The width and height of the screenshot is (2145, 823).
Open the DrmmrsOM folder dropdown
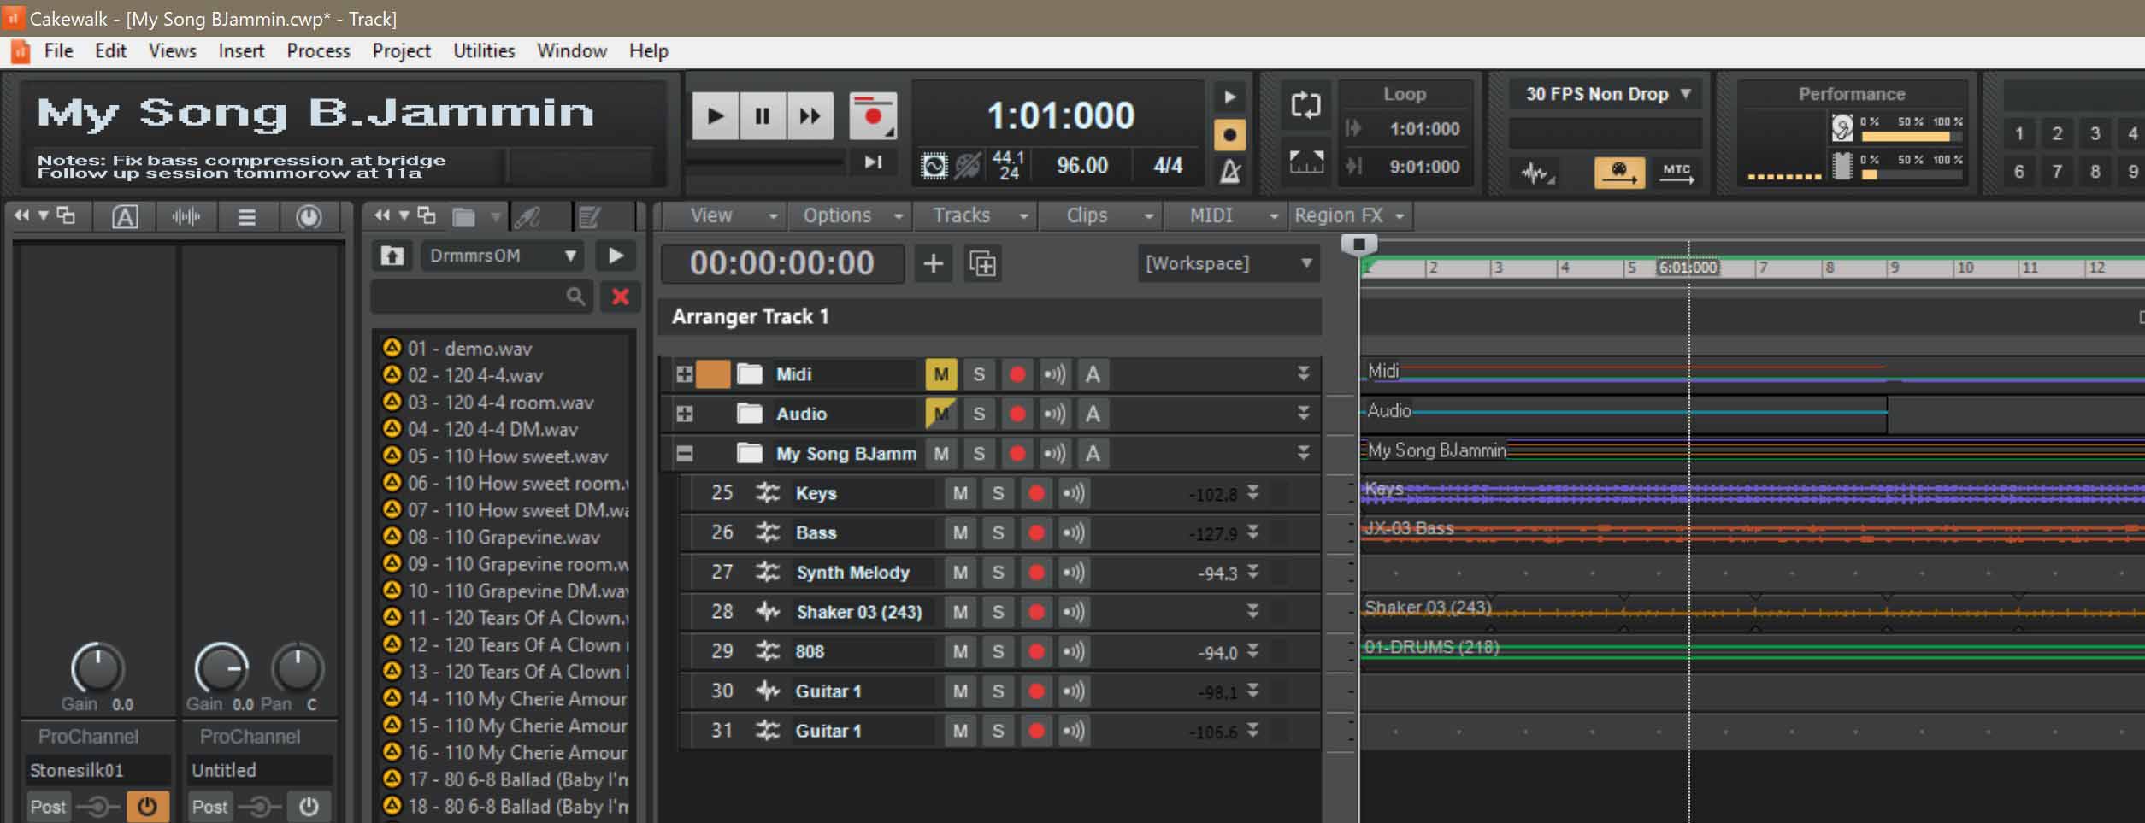[x=502, y=256]
